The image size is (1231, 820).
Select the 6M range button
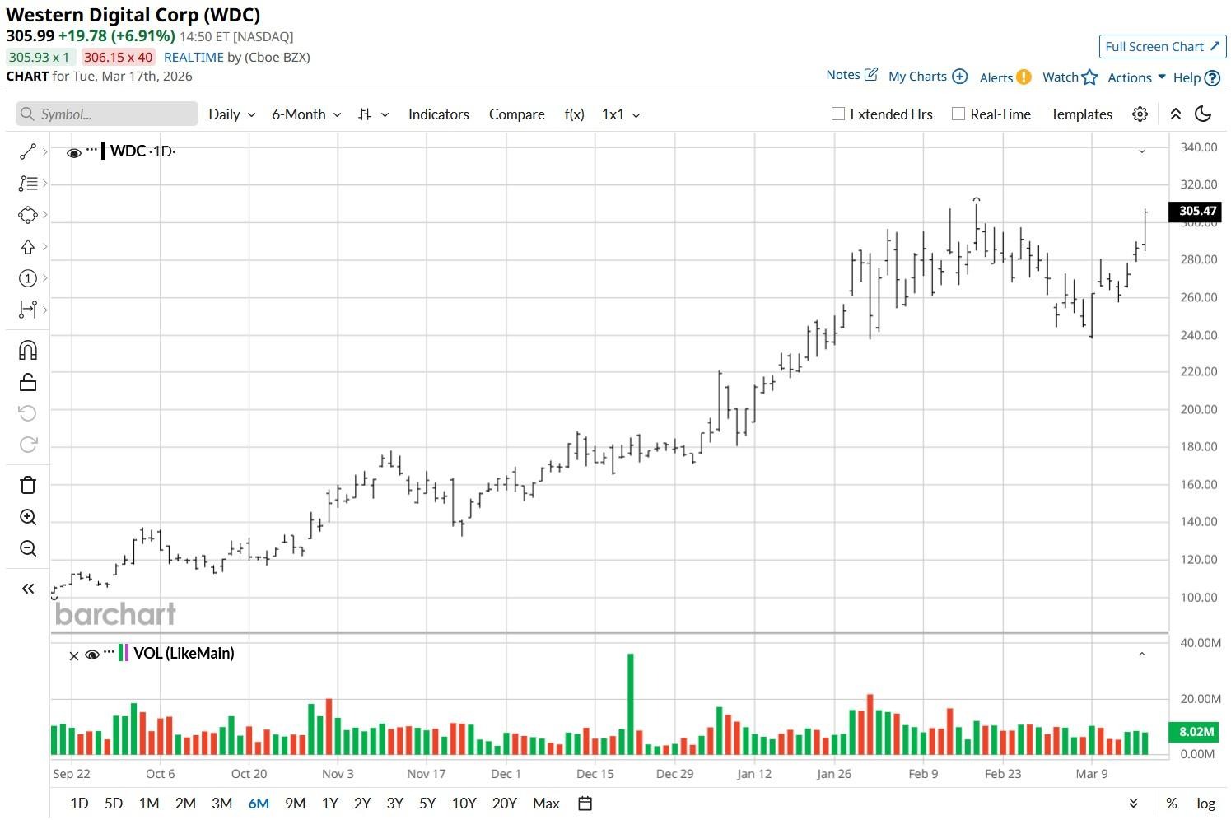[259, 804]
